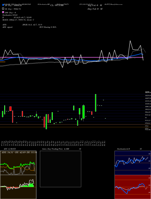The width and height of the screenshot is (151, 199).
Task: Click the 'BUY Slowing @ 36%' signal text
Action: click(x=48, y=27)
